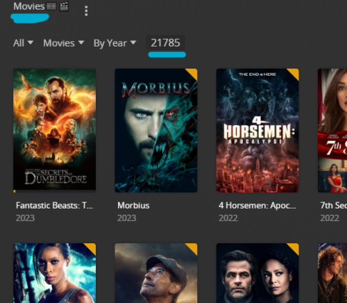Image resolution: width=347 pixels, height=303 pixels.
Task: Open the three-dot library options menu
Action: (86, 11)
